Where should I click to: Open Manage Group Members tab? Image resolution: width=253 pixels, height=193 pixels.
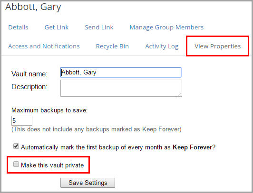[166, 28]
